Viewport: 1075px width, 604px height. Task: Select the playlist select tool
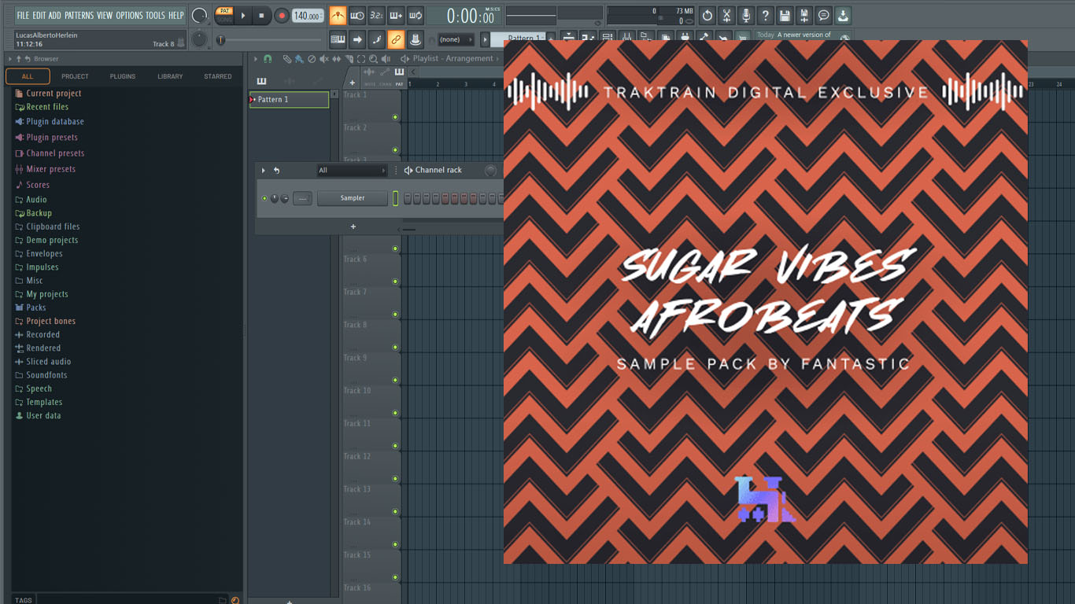click(361, 59)
